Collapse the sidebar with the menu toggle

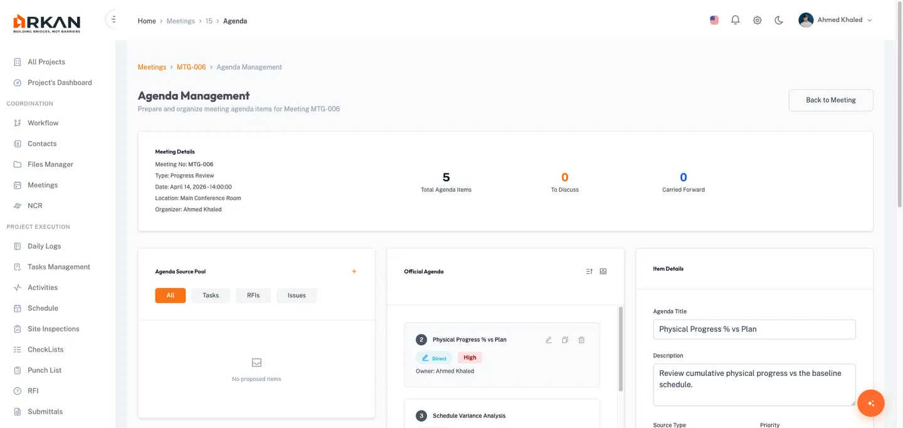[113, 19]
